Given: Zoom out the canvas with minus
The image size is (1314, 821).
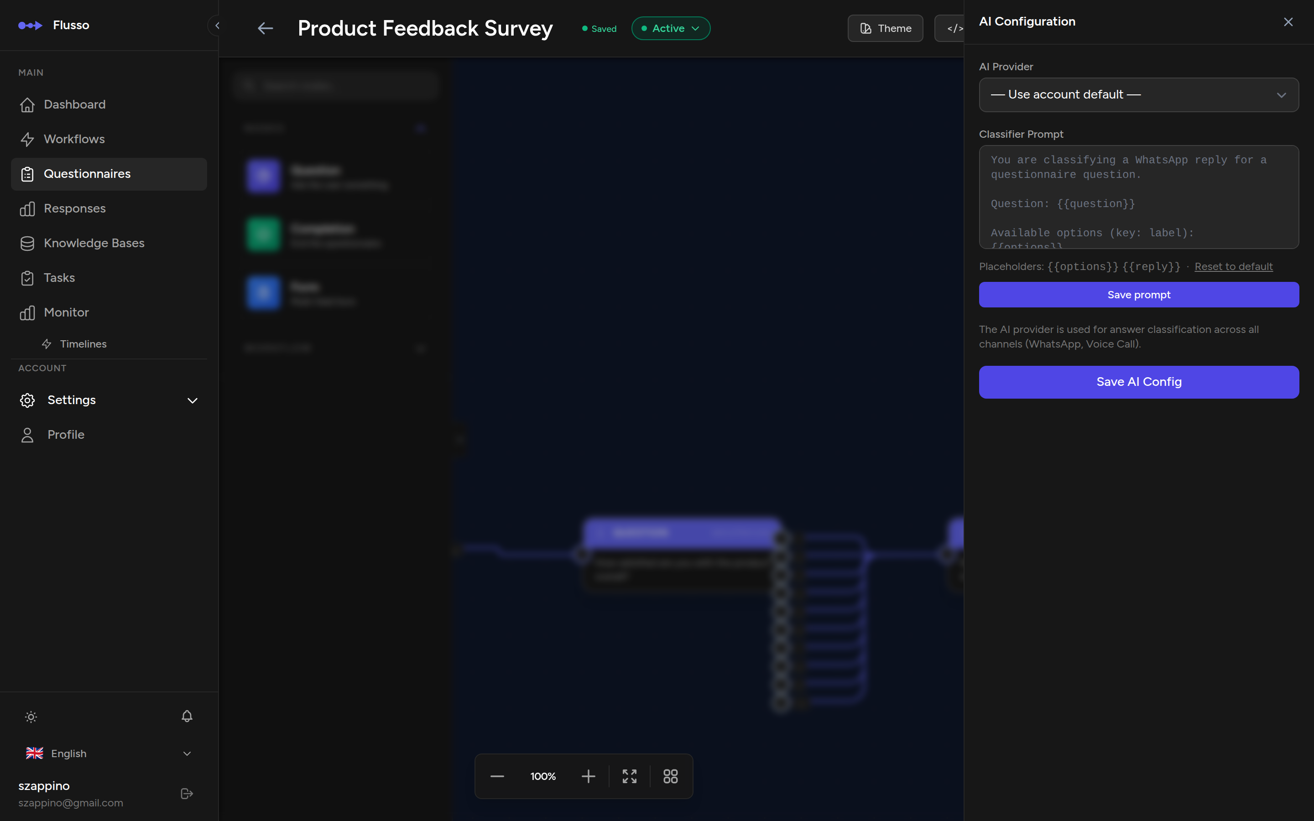Looking at the screenshot, I should point(497,776).
